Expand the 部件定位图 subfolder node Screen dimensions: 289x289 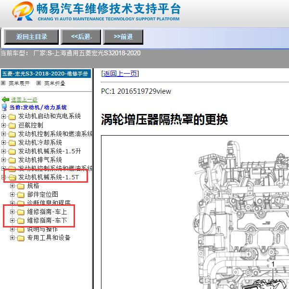pos(12,194)
